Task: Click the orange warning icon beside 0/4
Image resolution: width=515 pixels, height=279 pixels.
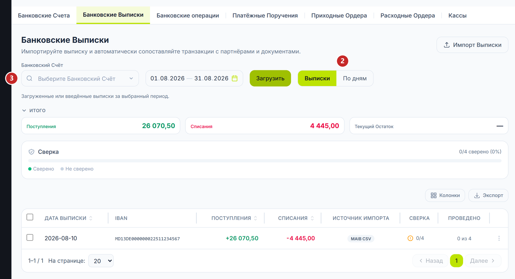Action: point(410,238)
